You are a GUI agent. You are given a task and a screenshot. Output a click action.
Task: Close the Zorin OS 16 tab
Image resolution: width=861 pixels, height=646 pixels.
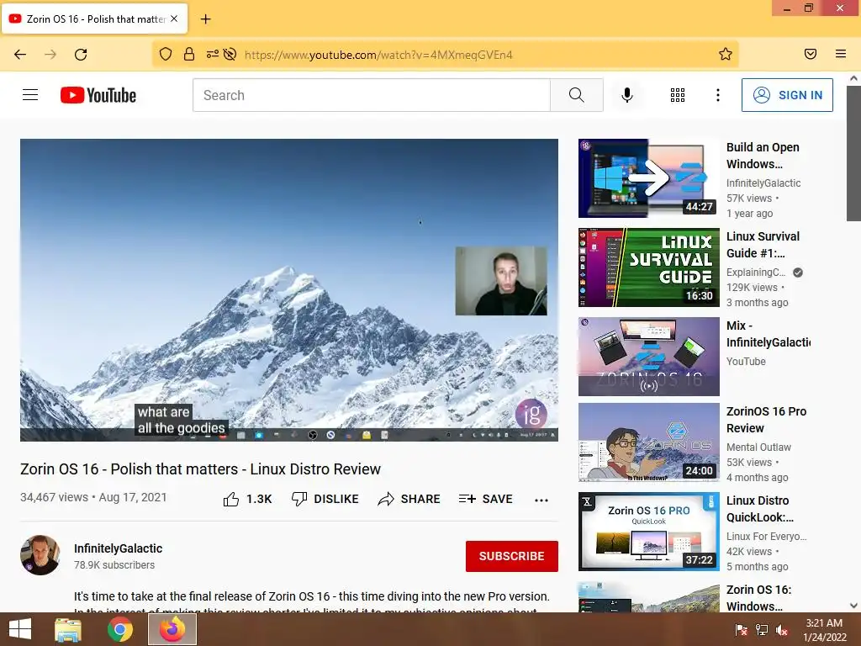(x=174, y=19)
